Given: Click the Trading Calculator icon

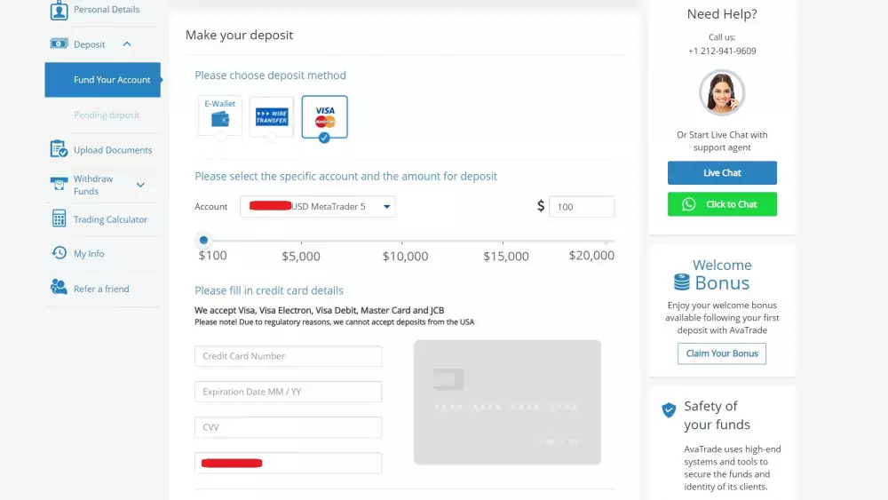Looking at the screenshot, I should coord(59,218).
